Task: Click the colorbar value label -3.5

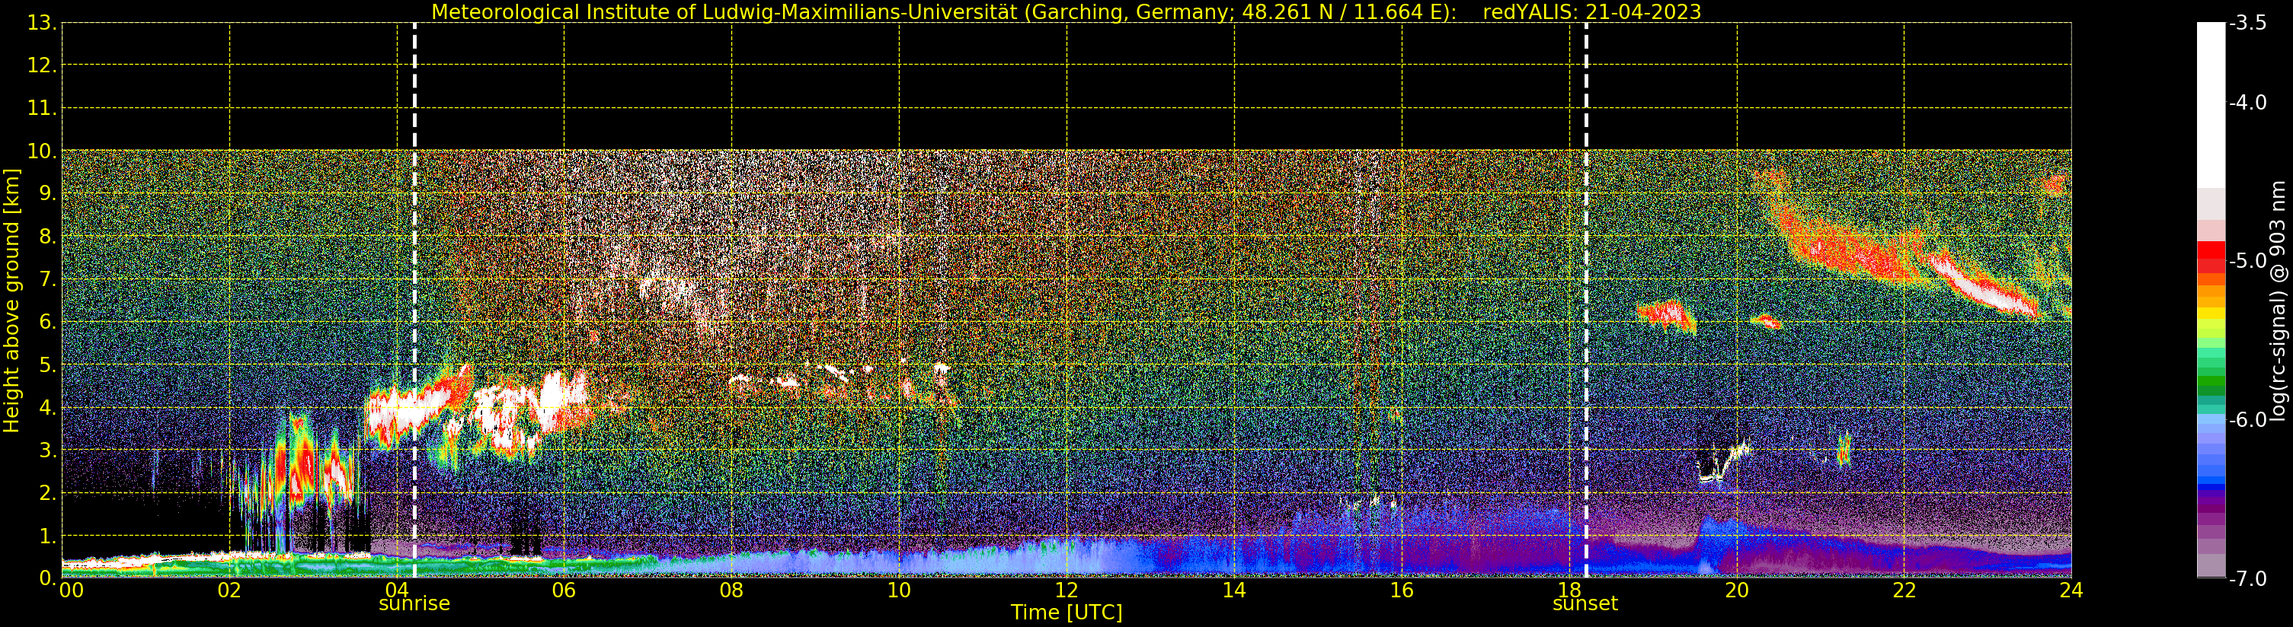Action: [2247, 23]
